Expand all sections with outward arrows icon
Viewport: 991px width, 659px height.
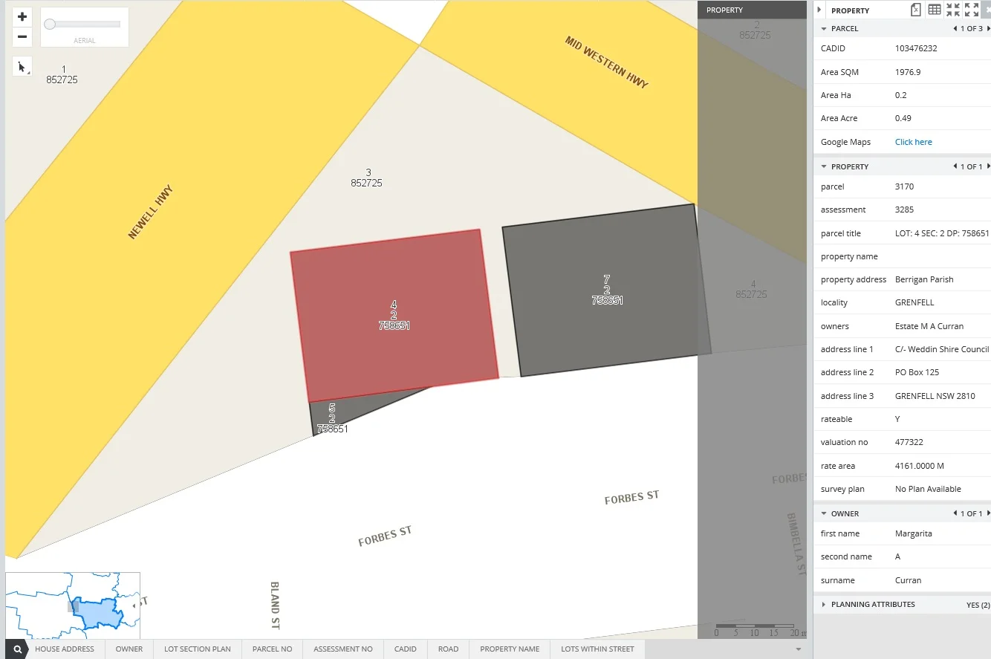pos(972,10)
